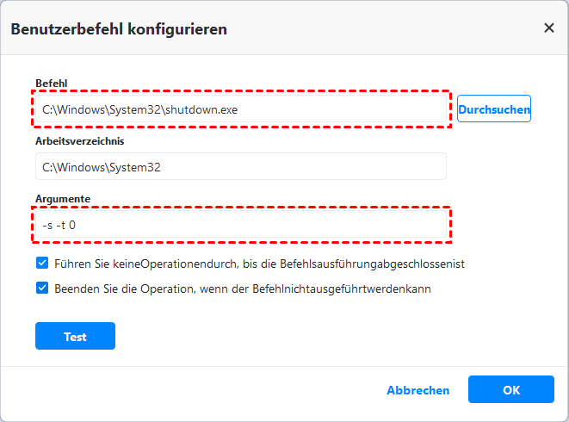Close the Benutzerbefehl konfigurieren dialog with X
This screenshot has width=569, height=422.
(x=548, y=28)
